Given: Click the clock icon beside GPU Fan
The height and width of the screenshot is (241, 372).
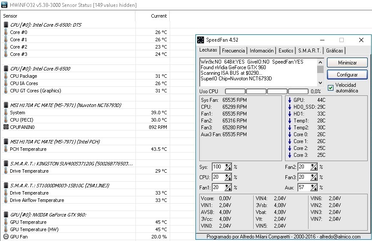Looking at the screenshot, I should pyautogui.click(x=6, y=237).
